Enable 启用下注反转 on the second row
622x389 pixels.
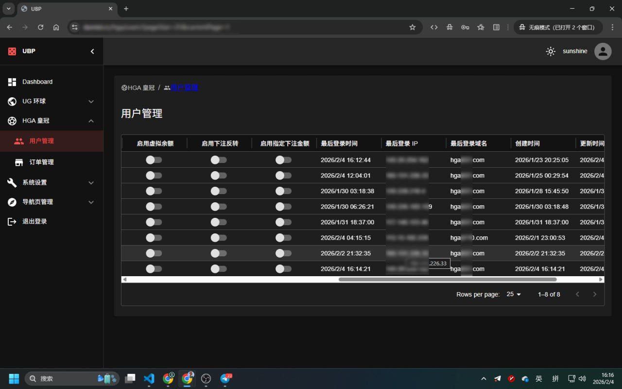[x=219, y=175]
